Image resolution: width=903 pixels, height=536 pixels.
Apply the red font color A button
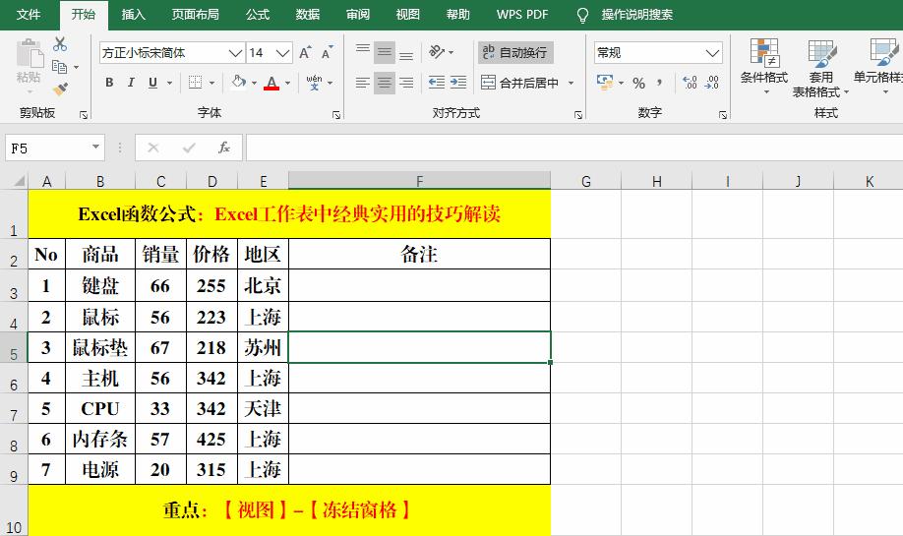point(271,83)
